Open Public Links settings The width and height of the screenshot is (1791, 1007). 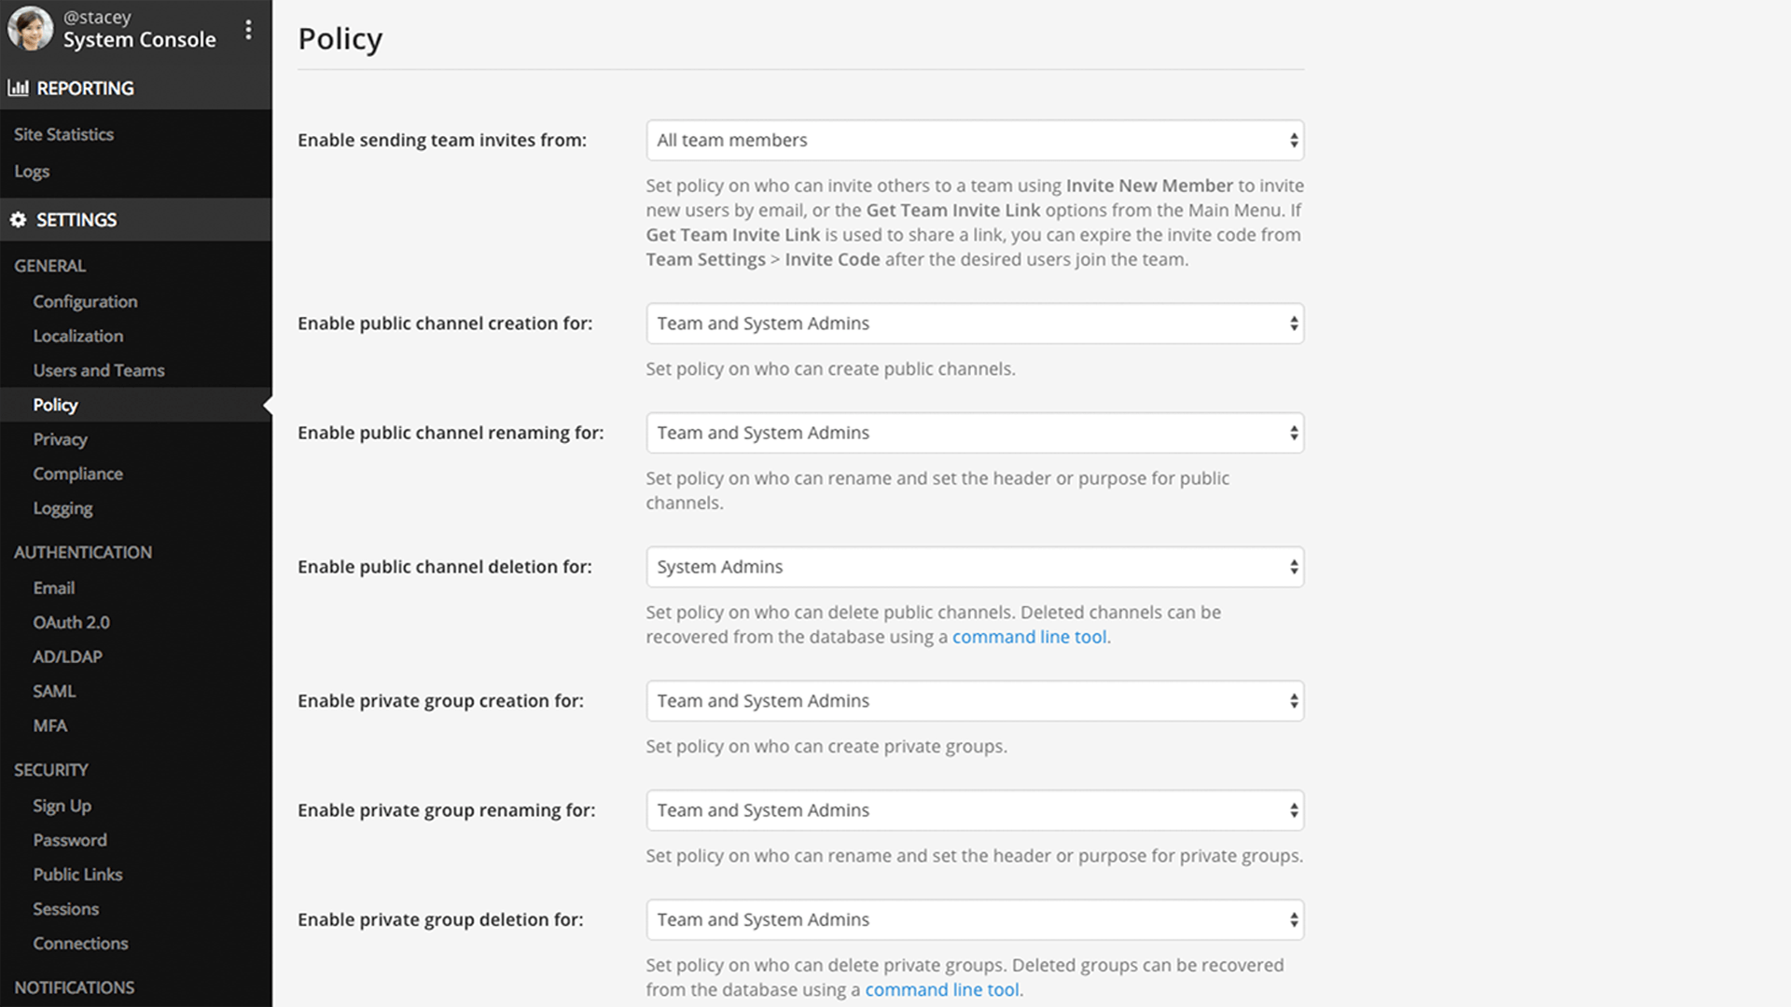77,875
